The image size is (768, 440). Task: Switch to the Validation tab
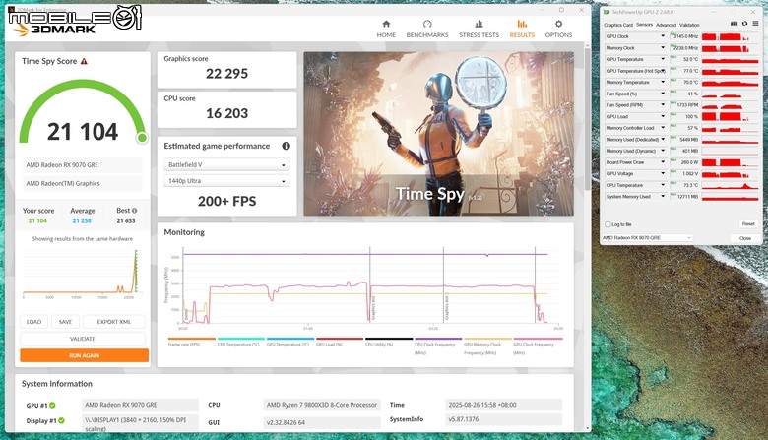click(x=689, y=25)
